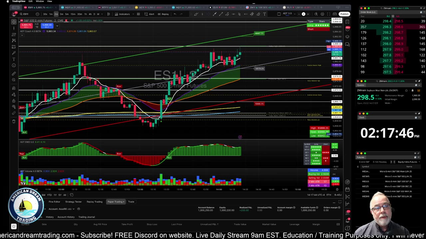The image size is (426, 239).
Task: Select the magnet mode tool
Action: (14, 88)
